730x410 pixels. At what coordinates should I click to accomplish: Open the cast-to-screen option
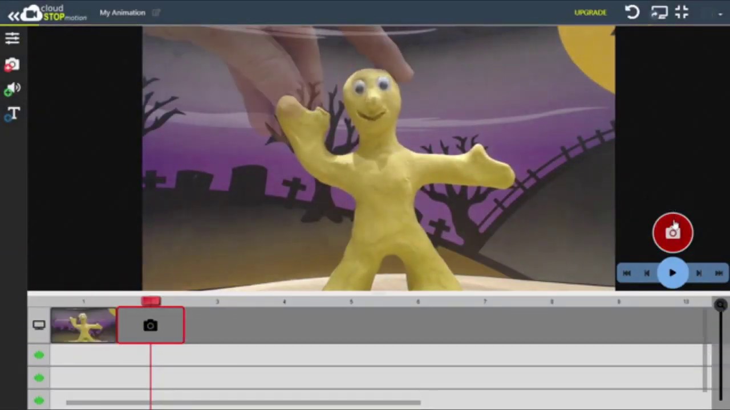[659, 13]
